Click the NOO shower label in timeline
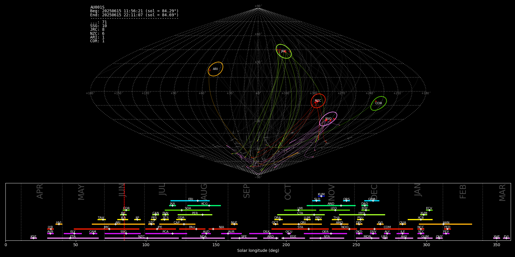The width and height of the screenshot is (515, 257). coord(345,227)
